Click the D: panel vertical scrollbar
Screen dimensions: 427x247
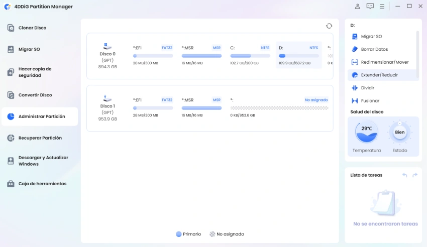click(x=417, y=54)
